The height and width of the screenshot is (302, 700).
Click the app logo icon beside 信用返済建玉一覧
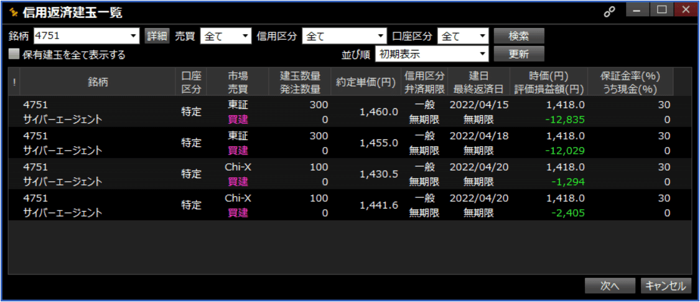[x=12, y=12]
